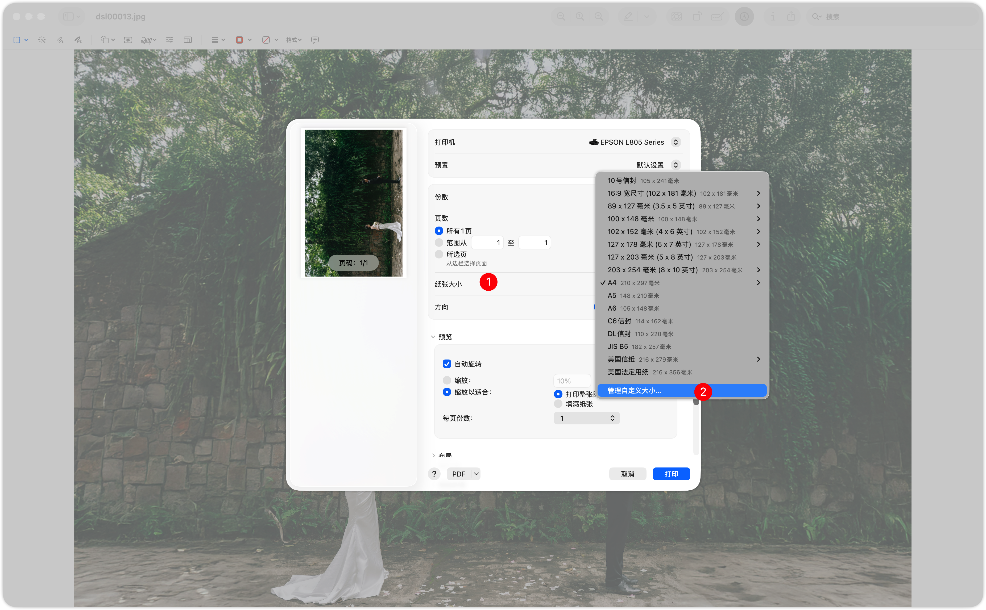Insert a text box annotation
Screen dimensions: 986x610
click(x=128, y=40)
